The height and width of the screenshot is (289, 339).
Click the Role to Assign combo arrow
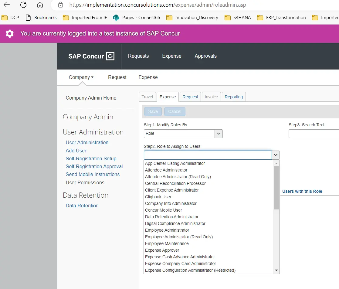point(276,155)
